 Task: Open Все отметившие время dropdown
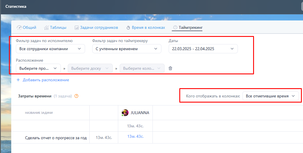(270, 96)
